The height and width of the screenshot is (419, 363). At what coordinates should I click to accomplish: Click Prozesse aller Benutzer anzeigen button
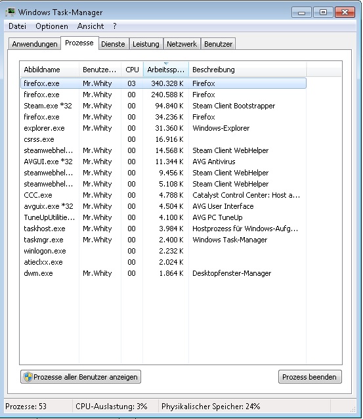(x=81, y=377)
